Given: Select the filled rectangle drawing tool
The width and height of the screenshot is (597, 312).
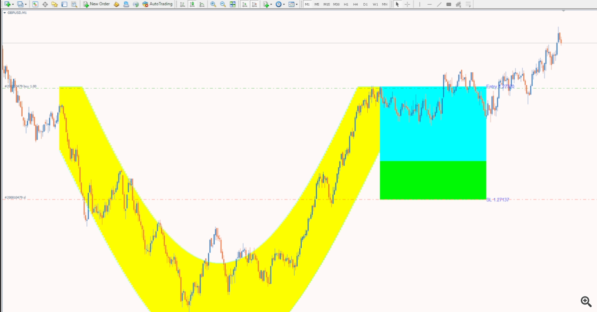Looking at the screenshot, I should coord(449,4).
